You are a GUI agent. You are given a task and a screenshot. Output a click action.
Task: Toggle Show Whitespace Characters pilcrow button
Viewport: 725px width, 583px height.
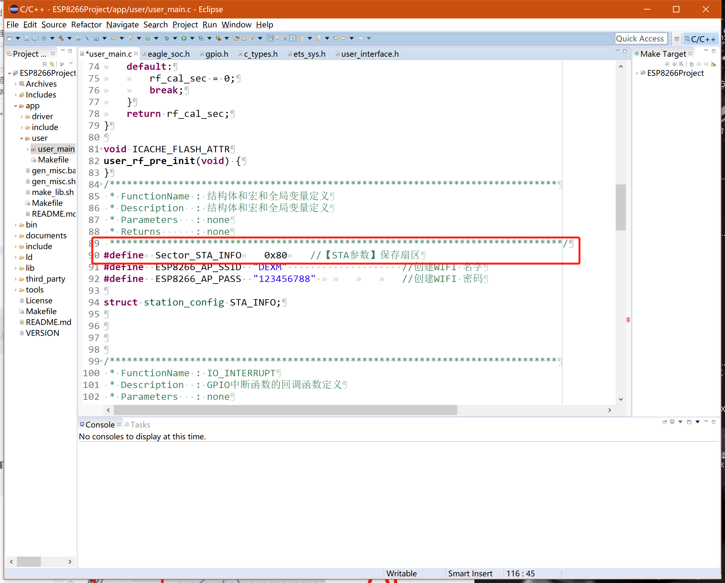point(293,38)
